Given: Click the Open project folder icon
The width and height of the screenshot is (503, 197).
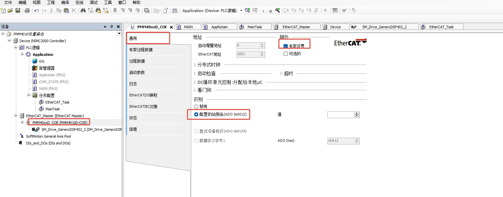Looking at the screenshot, I should tap(10, 10).
